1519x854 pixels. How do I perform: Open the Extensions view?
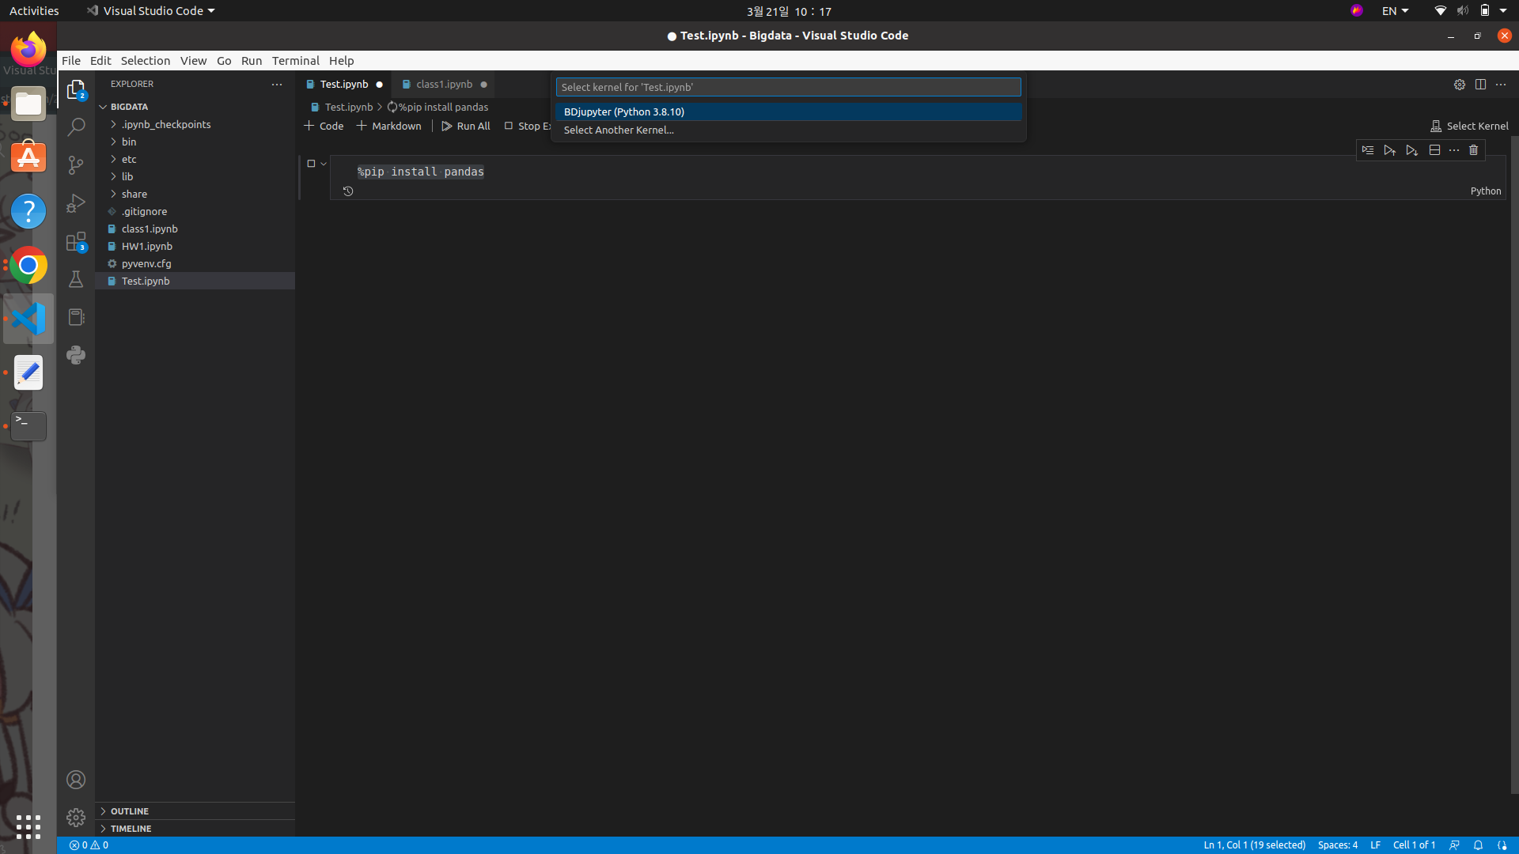[x=76, y=241]
